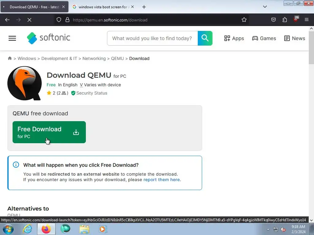
Task: Click the info circle icon
Action: [16, 165]
